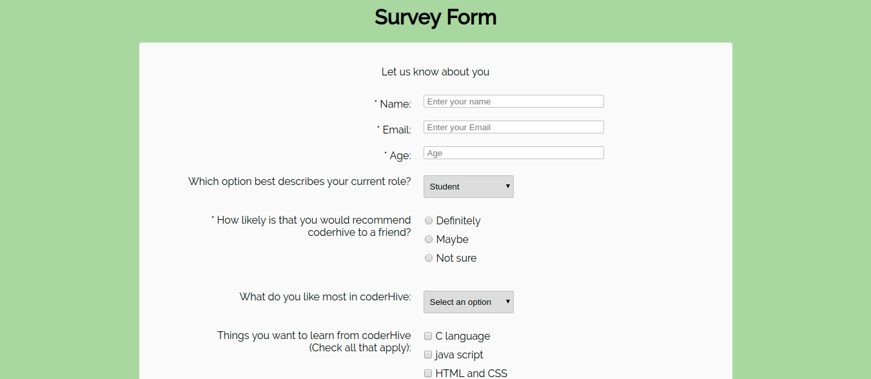Focus the Email text field
Screen dimensions: 871x379
tap(513, 127)
